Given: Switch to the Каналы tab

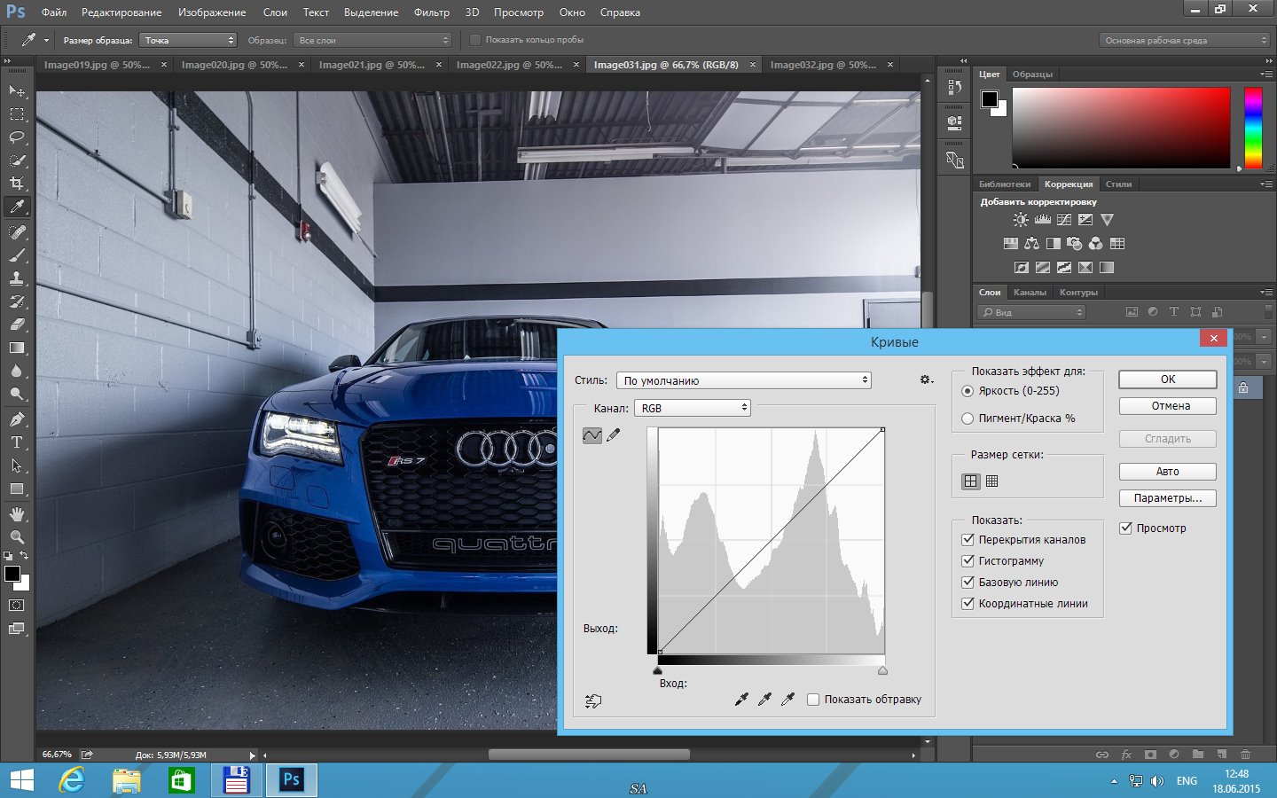Looking at the screenshot, I should 1030,293.
